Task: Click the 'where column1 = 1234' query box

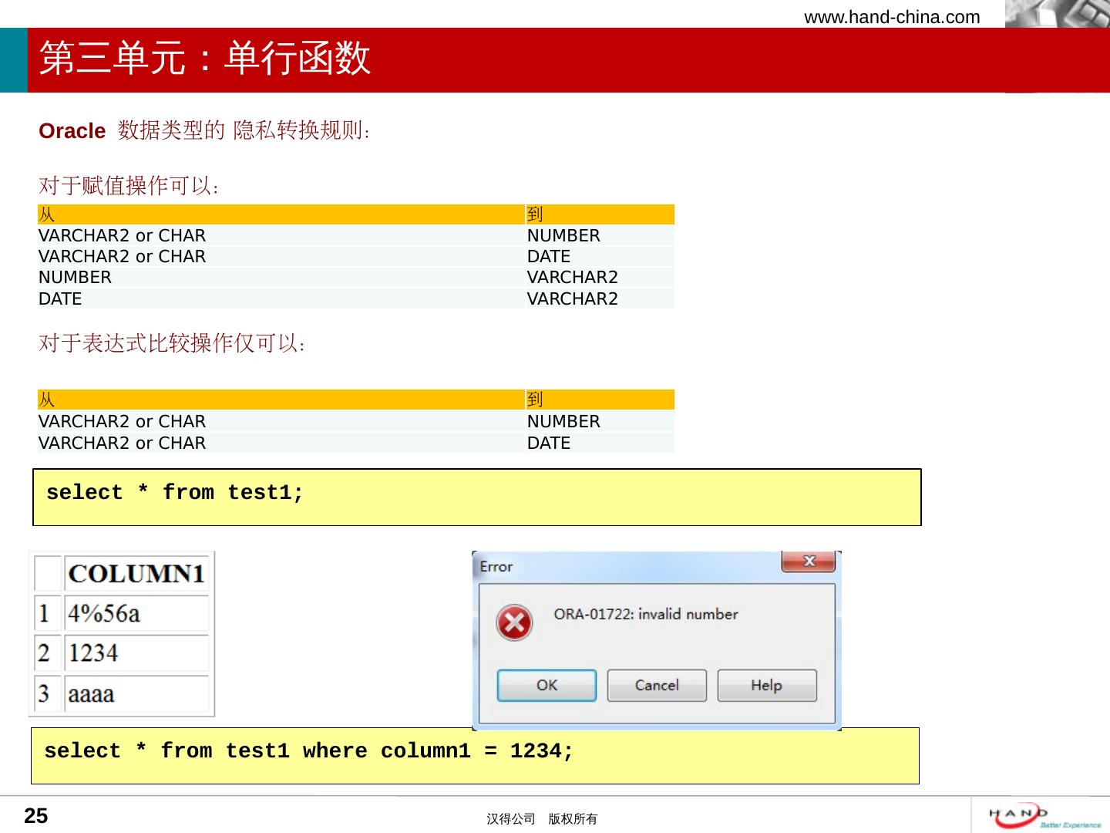Action: [x=474, y=755]
